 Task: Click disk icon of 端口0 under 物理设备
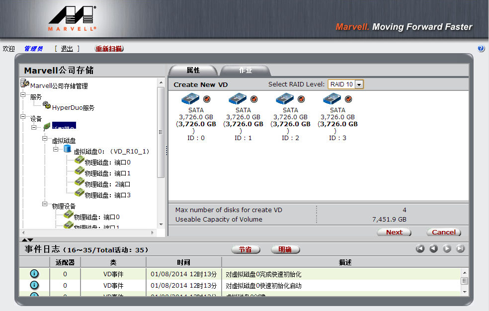[x=68, y=215]
